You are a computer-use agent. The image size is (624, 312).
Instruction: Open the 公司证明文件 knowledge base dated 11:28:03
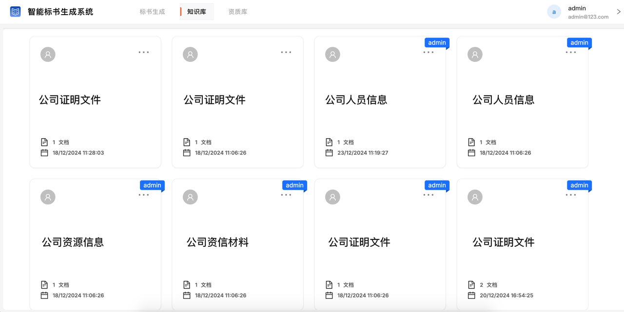click(x=70, y=100)
